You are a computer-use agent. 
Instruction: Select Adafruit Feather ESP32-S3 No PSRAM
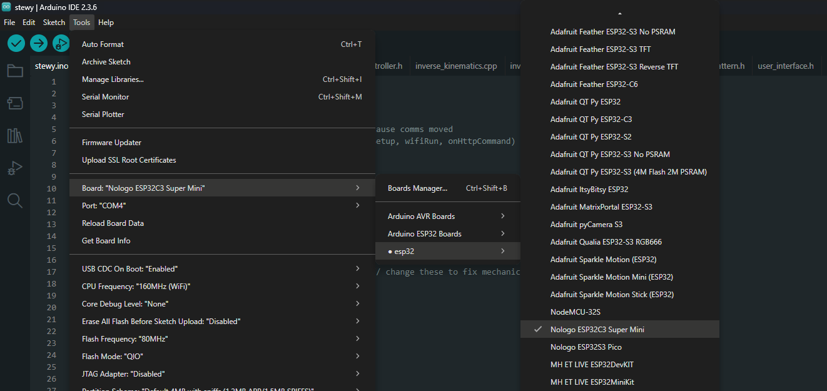pyautogui.click(x=620, y=32)
